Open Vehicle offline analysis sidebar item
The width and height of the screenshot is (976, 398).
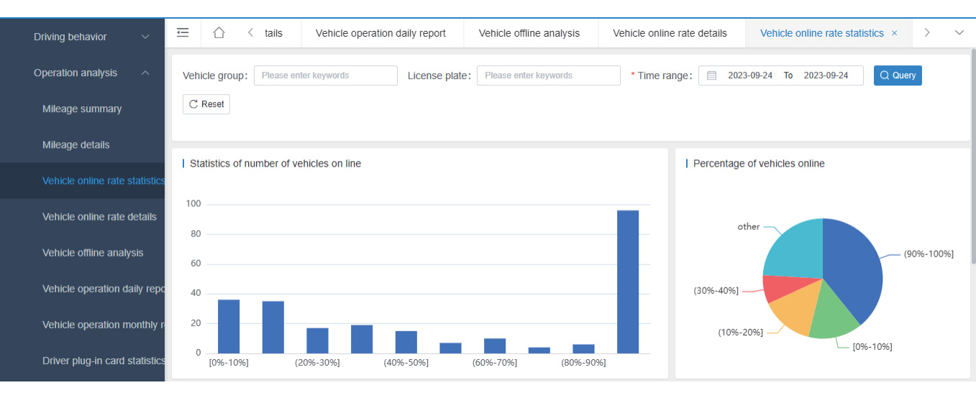pyautogui.click(x=82, y=252)
